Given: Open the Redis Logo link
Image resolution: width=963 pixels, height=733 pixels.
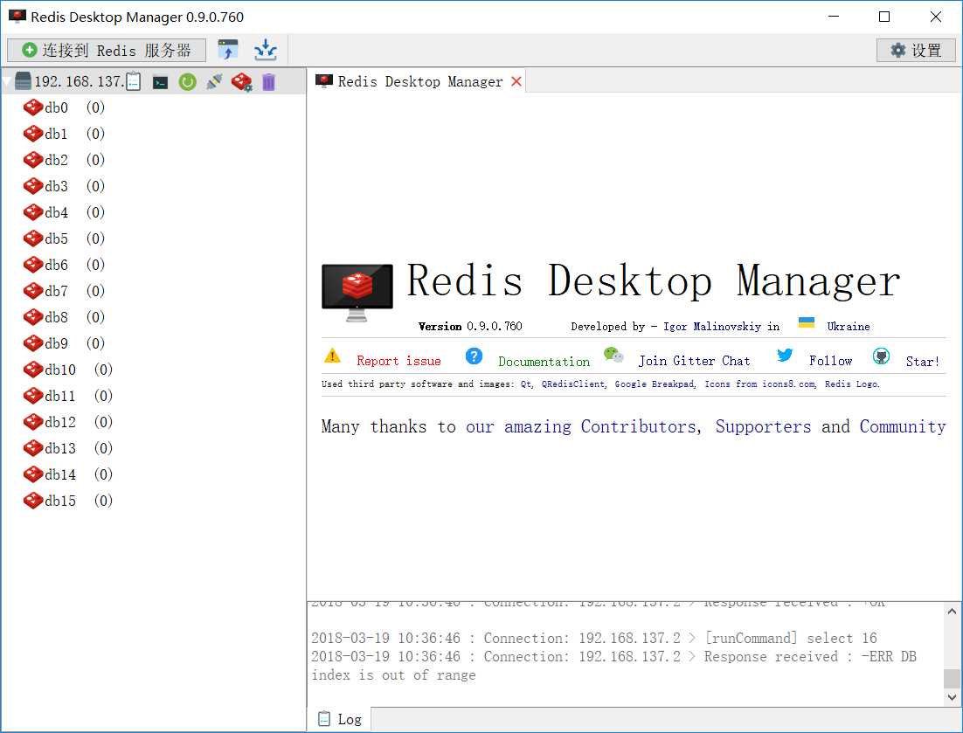Looking at the screenshot, I should (x=852, y=384).
